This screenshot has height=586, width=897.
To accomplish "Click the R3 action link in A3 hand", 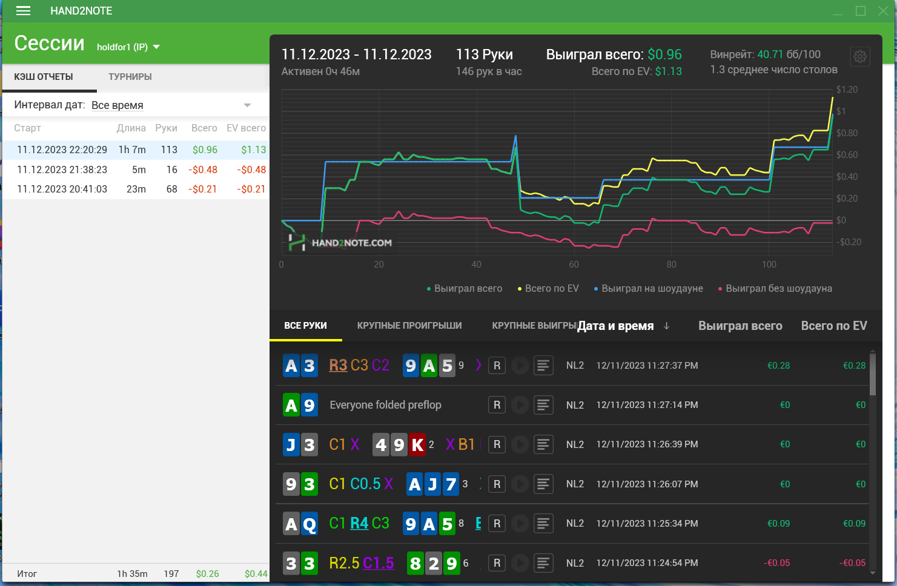I will pos(338,366).
